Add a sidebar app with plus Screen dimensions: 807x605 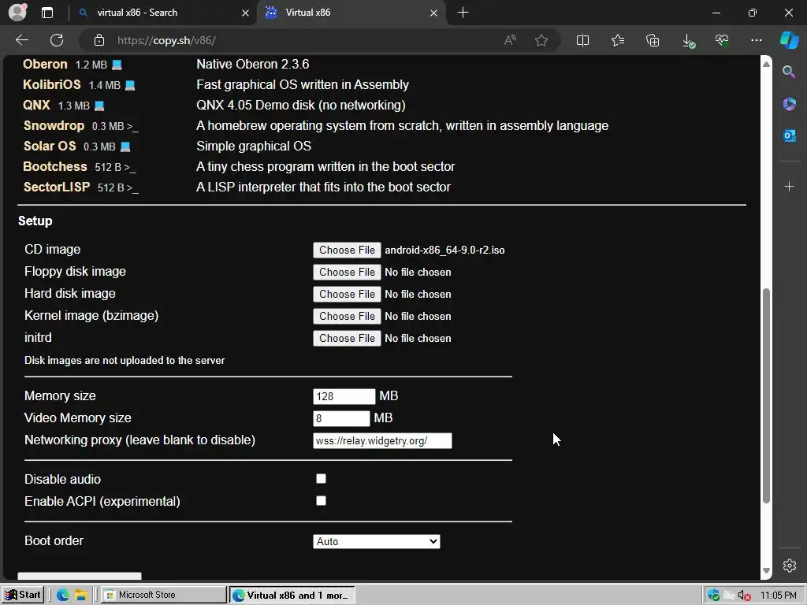[789, 186]
